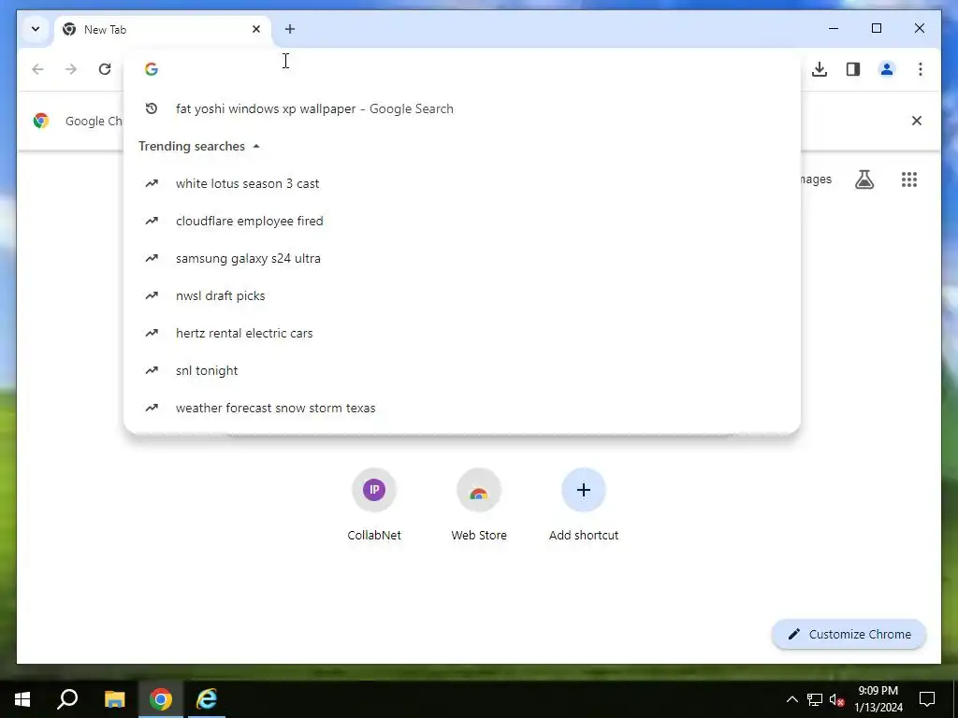Toggle the side panel icon

(x=853, y=69)
